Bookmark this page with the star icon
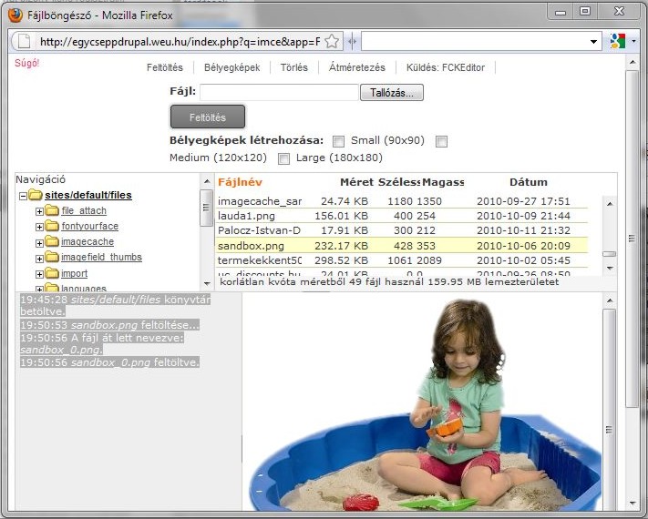The height and width of the screenshot is (519, 648). click(x=332, y=41)
